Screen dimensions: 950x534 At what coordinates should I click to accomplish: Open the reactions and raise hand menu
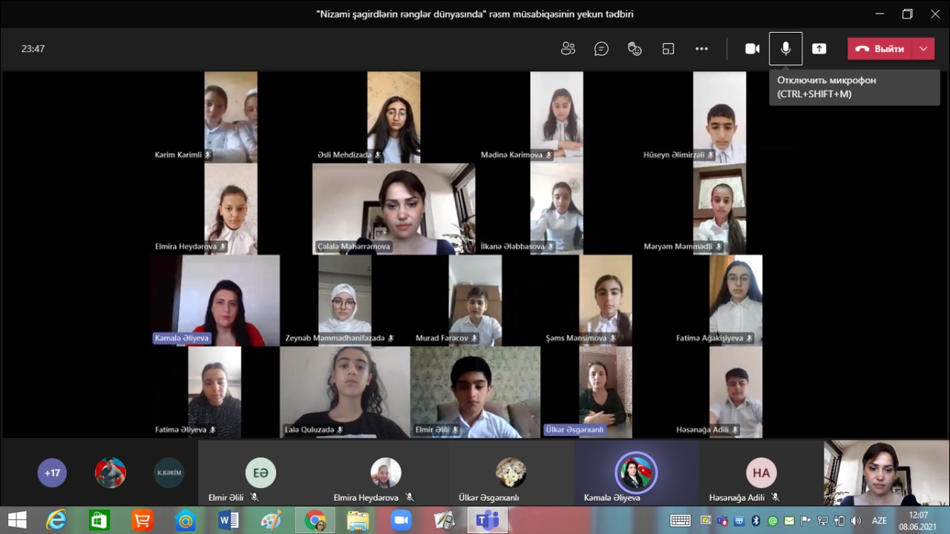(635, 49)
